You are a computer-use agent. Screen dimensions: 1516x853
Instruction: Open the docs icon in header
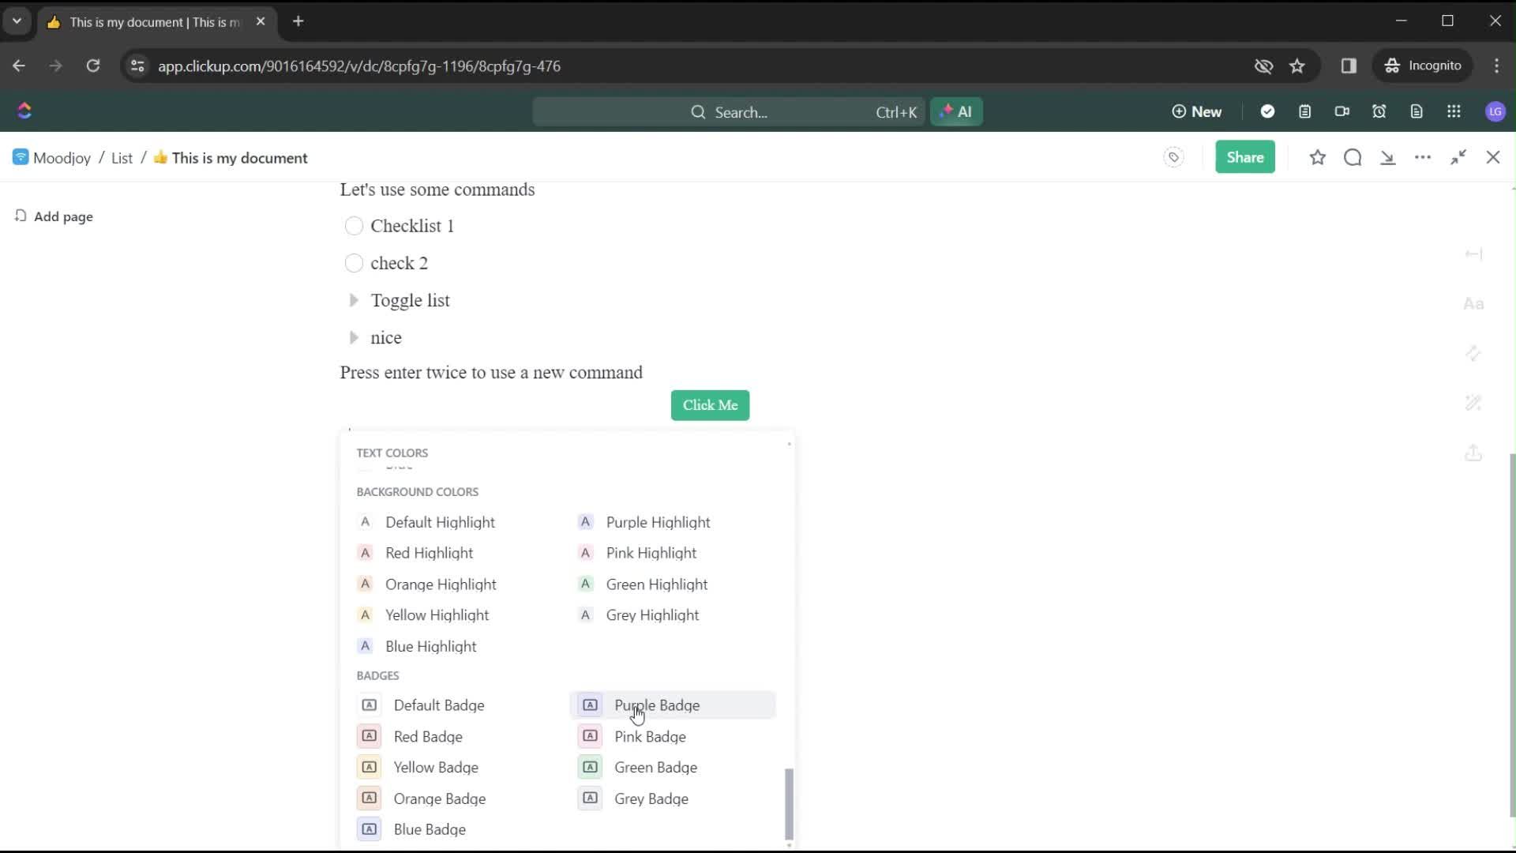point(1417,111)
